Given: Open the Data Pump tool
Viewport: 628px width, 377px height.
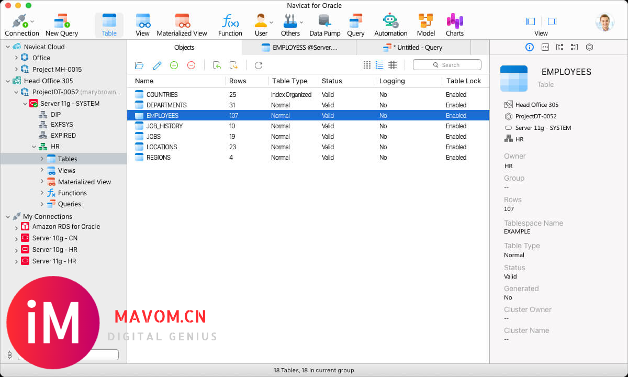Looking at the screenshot, I should point(325,25).
